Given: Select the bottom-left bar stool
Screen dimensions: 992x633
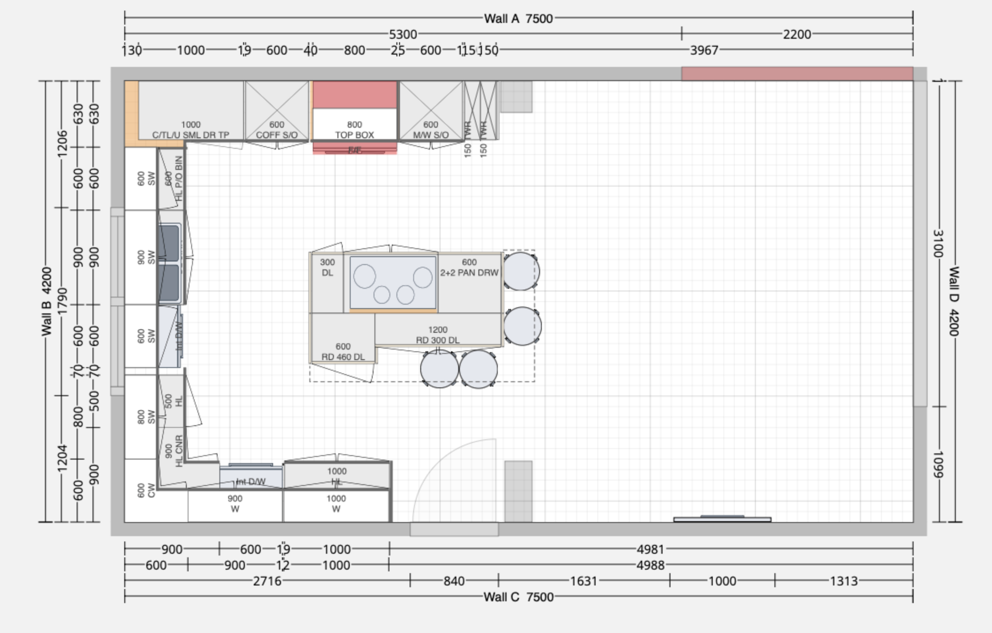Looking at the screenshot, I should (x=439, y=369).
